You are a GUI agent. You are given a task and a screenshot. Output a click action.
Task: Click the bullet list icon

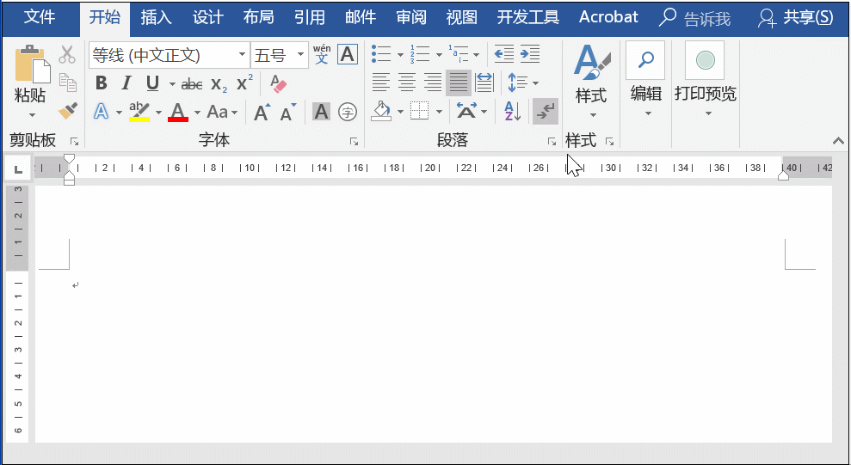tap(381, 54)
